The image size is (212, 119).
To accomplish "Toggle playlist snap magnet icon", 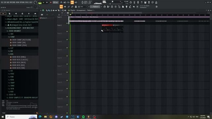I will pyautogui.click(x=43, y=10).
